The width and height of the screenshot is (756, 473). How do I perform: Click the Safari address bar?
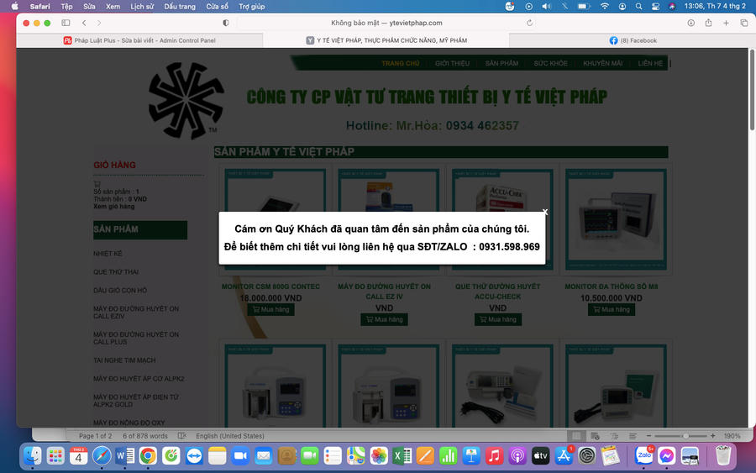pyautogui.click(x=386, y=23)
